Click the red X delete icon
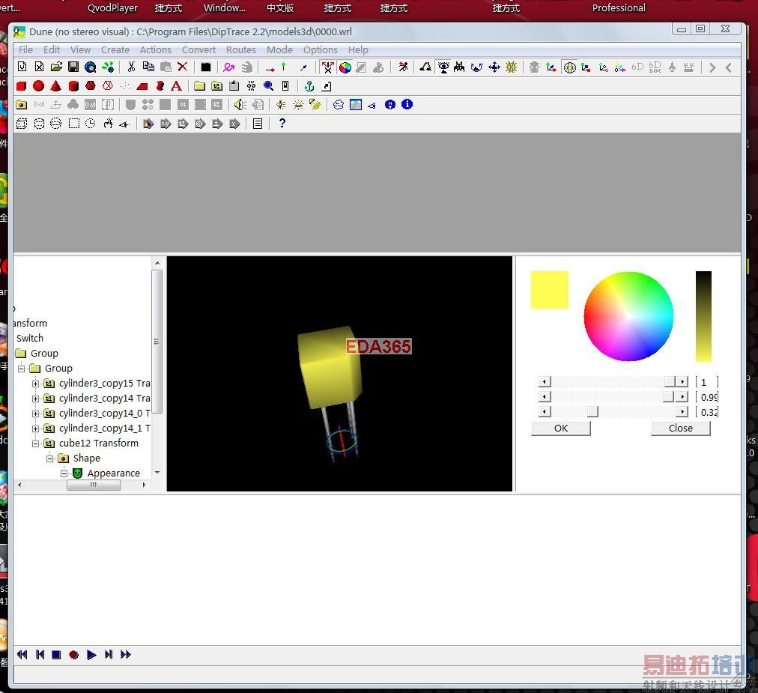The height and width of the screenshot is (693, 758). tap(182, 67)
